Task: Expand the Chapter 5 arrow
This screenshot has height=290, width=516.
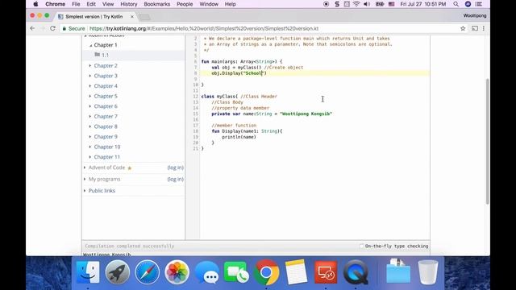Action: (x=89, y=97)
